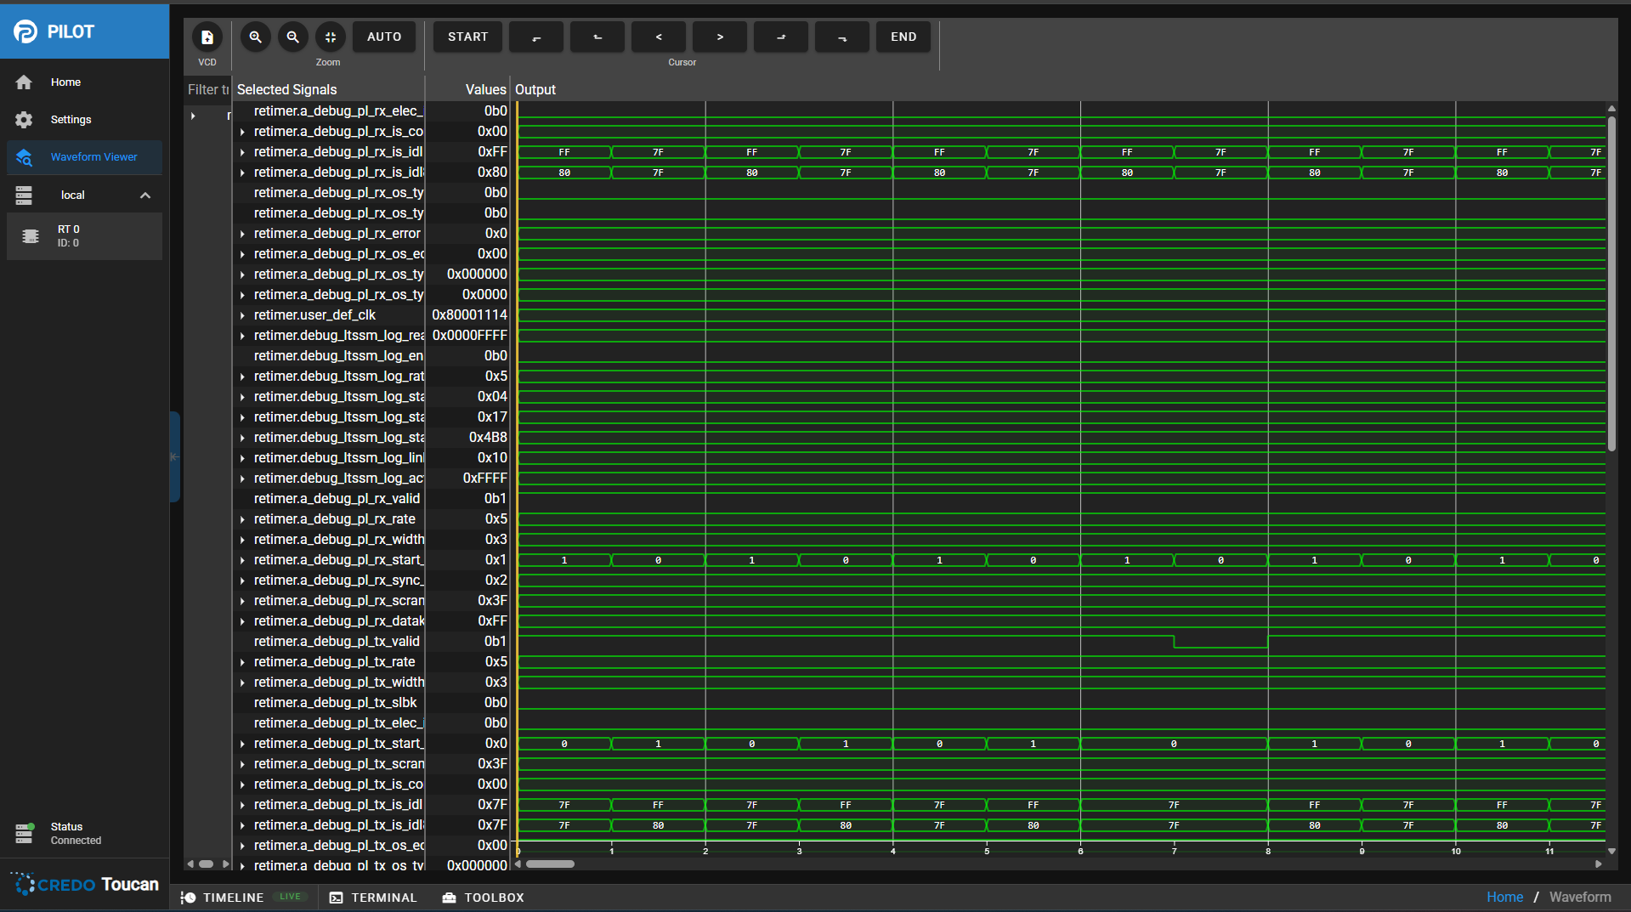Open the TOOLBOX tab

click(483, 898)
